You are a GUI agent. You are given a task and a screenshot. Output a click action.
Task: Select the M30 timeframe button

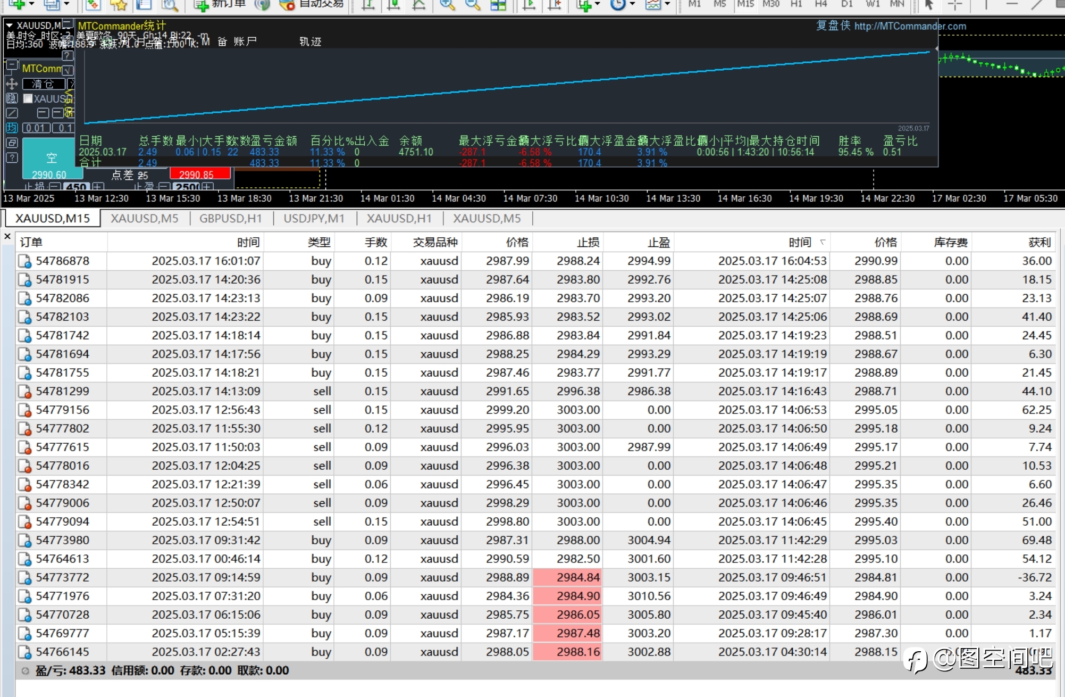pos(771,4)
